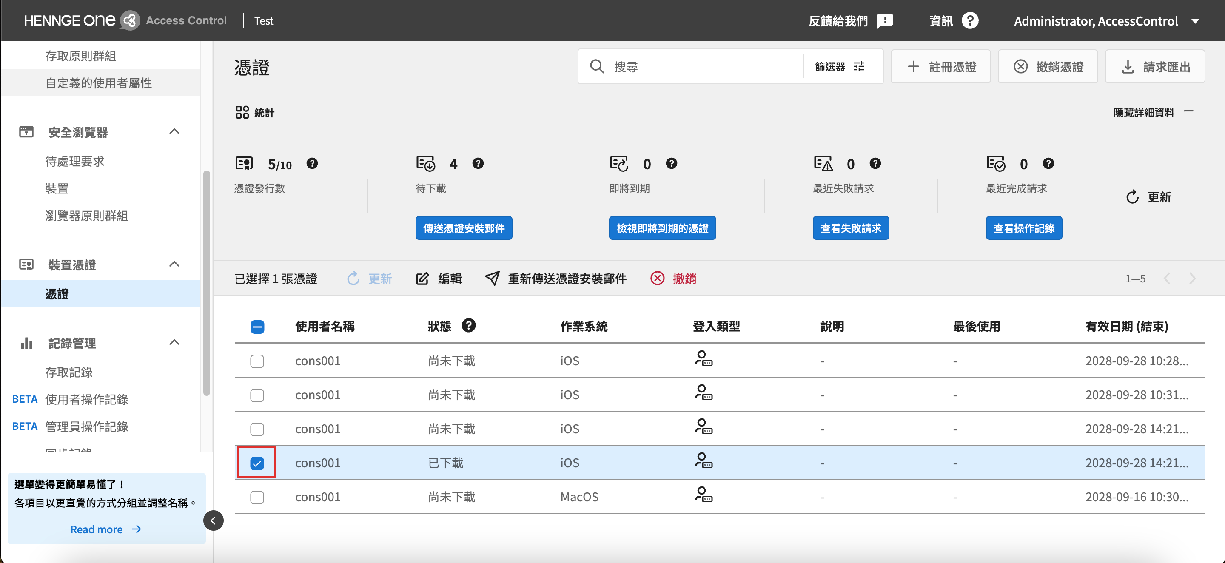Click the 憑證發行數 certificate icon
1225x563 pixels.
245,164
